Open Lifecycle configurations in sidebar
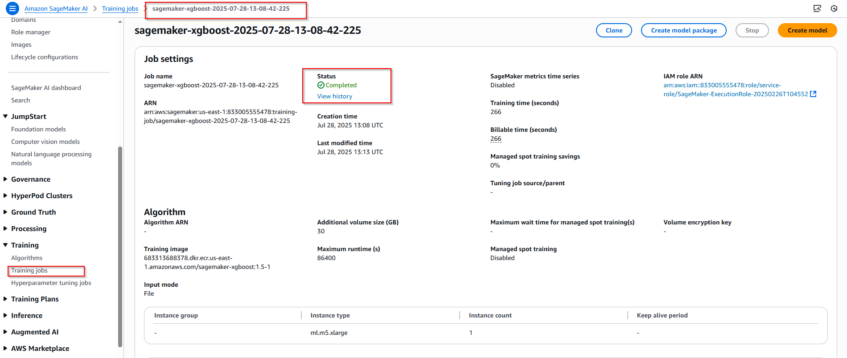 [45, 57]
